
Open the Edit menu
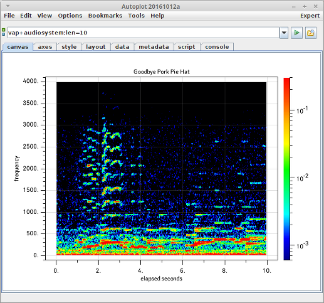(26, 16)
